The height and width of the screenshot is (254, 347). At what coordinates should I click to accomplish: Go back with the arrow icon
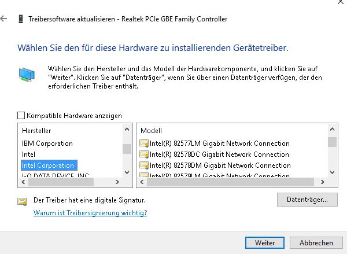(x=3, y=19)
